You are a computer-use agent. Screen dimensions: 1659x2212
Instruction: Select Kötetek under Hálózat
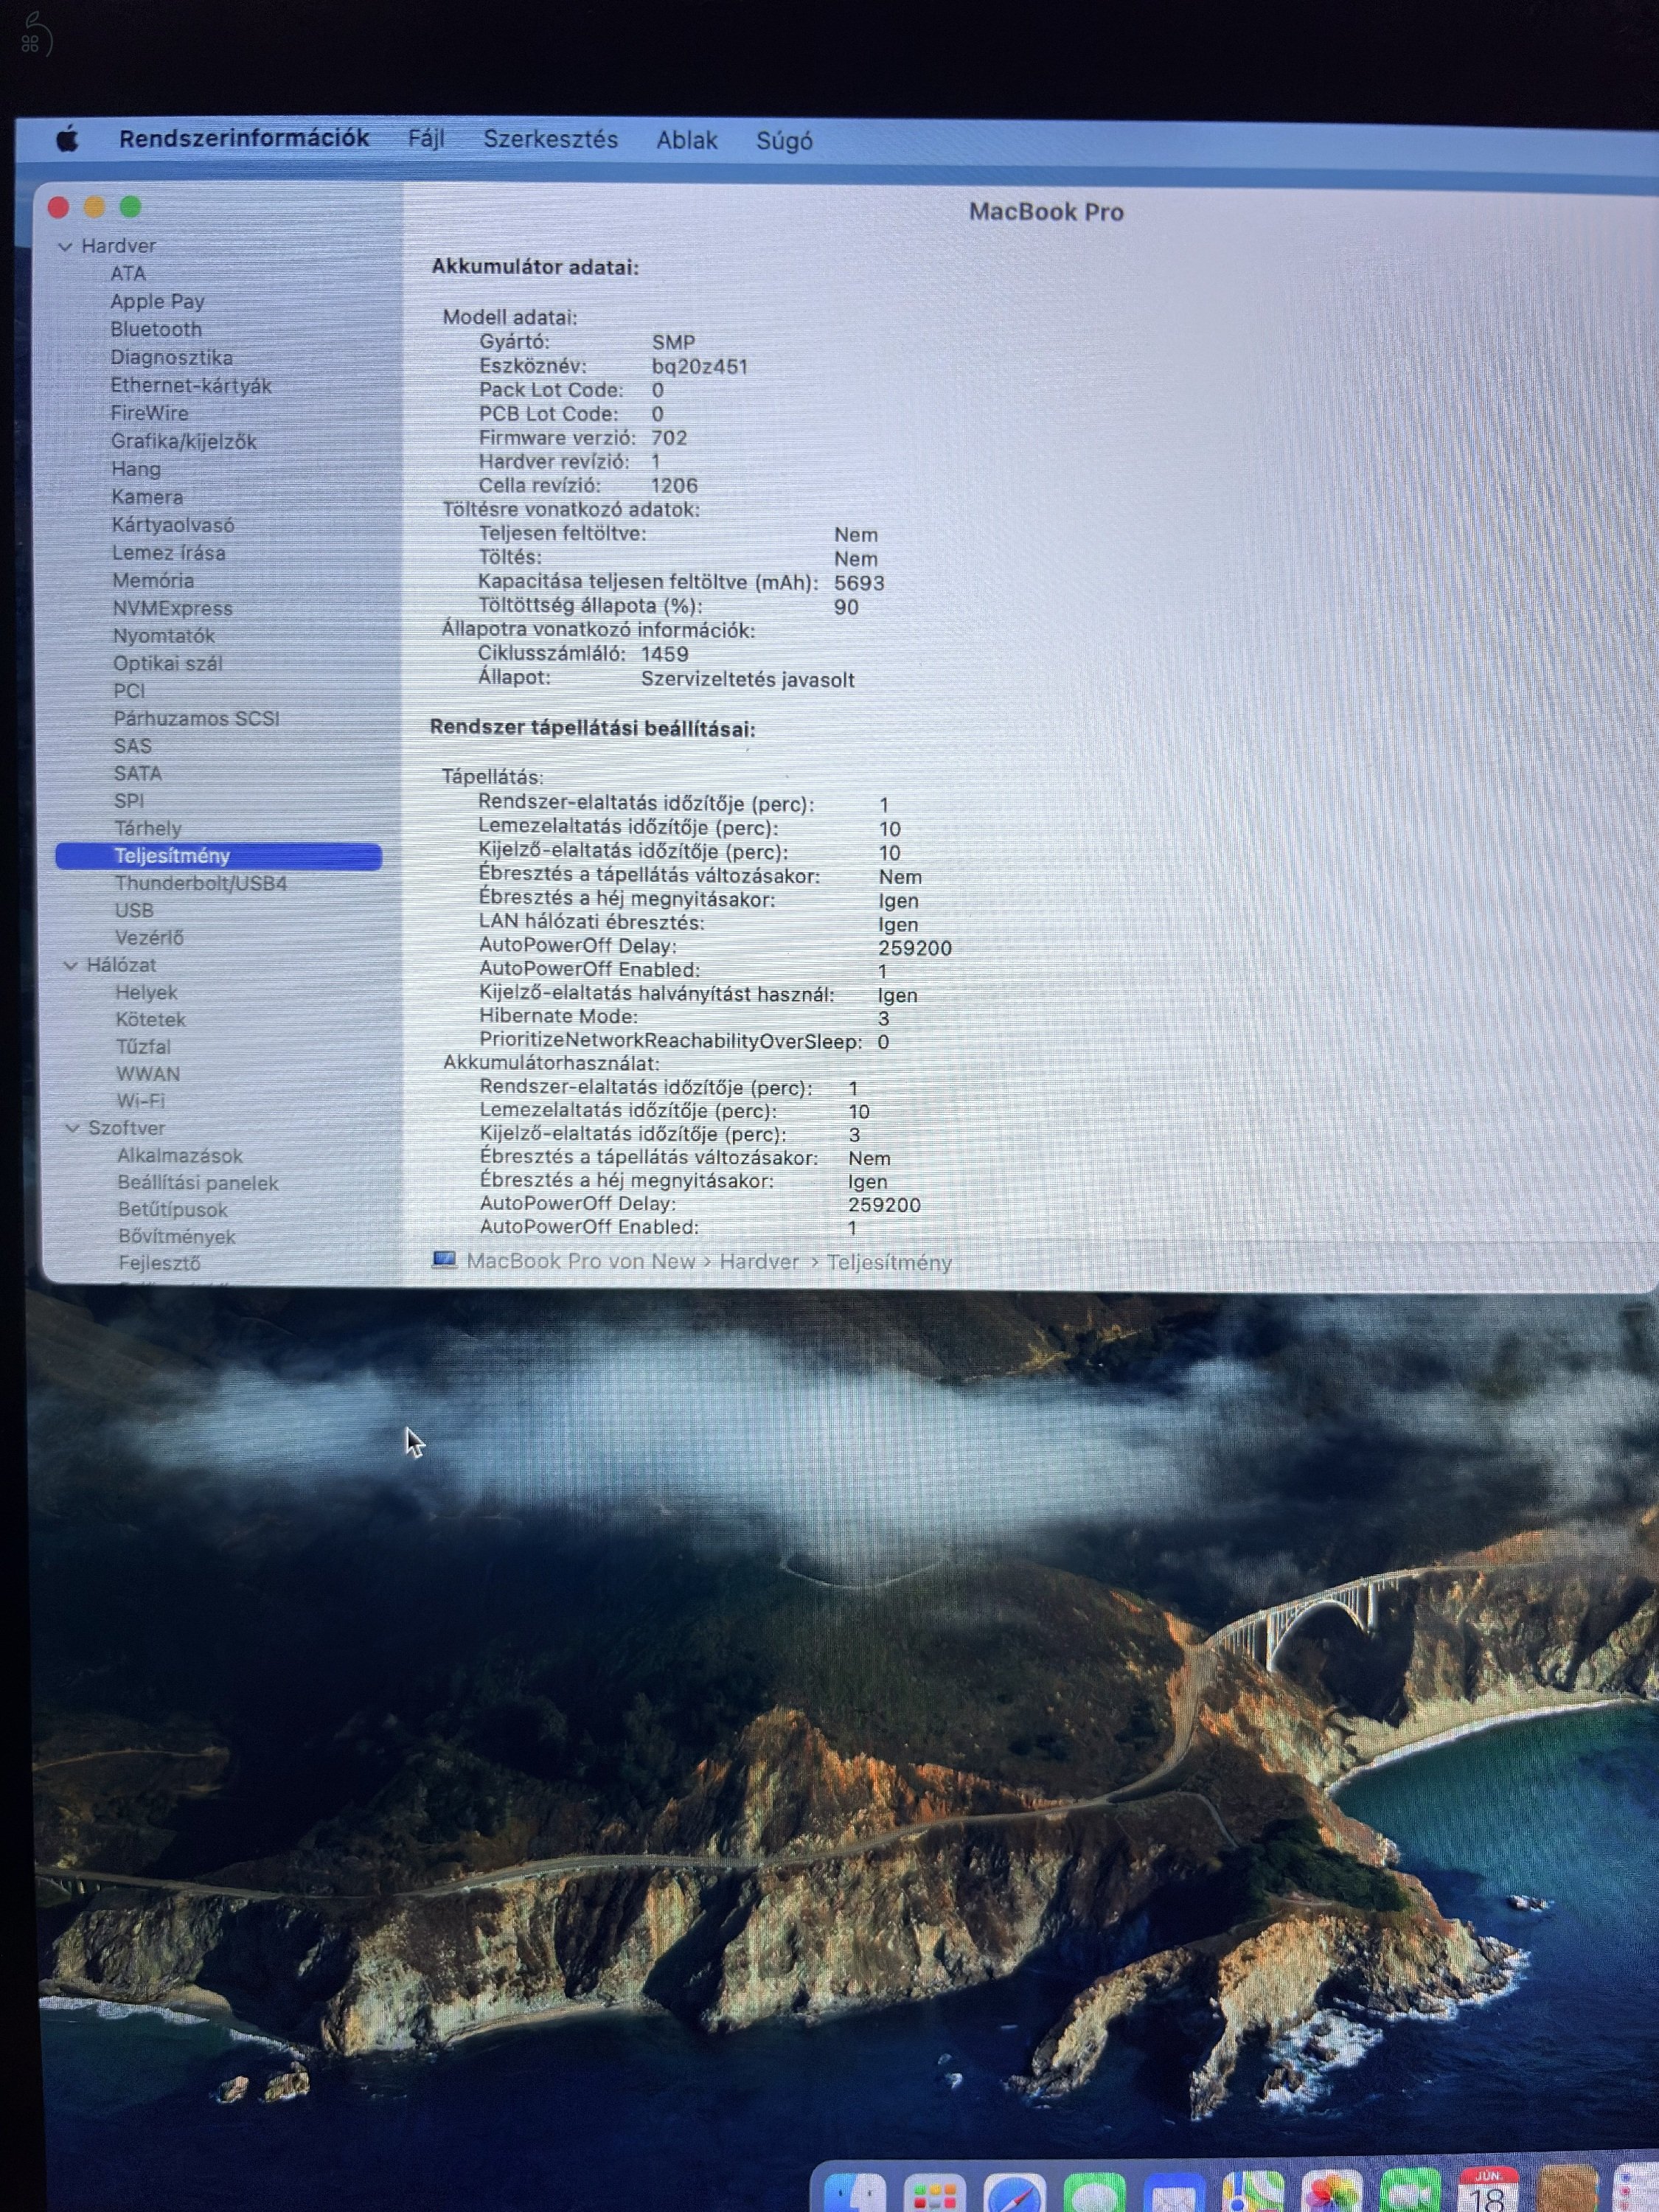[x=150, y=1019]
